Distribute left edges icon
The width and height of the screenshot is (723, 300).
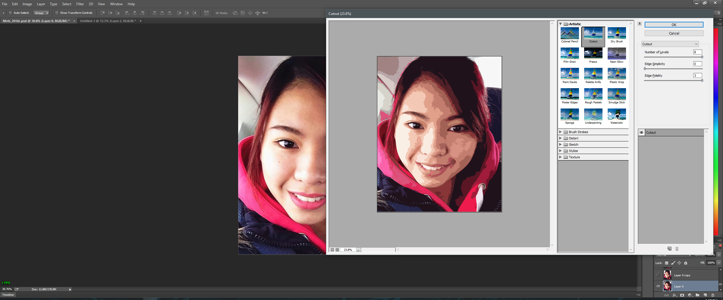(179, 13)
